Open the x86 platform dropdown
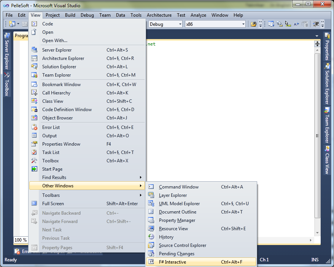This screenshot has width=334, height=267. pos(243,24)
